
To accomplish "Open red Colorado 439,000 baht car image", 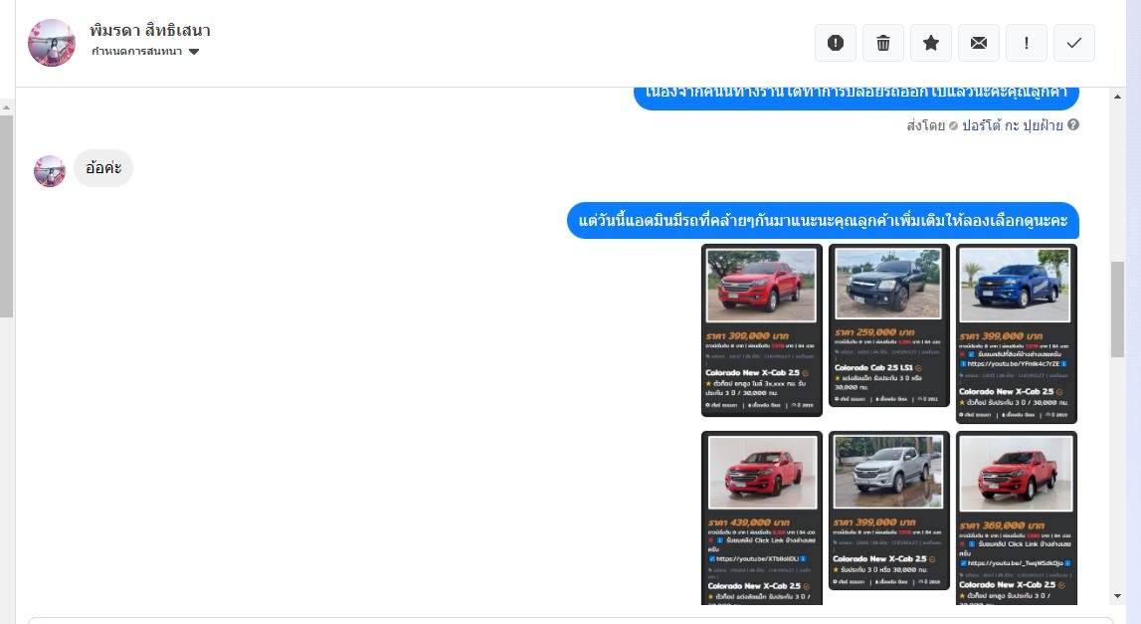I will click(762, 518).
